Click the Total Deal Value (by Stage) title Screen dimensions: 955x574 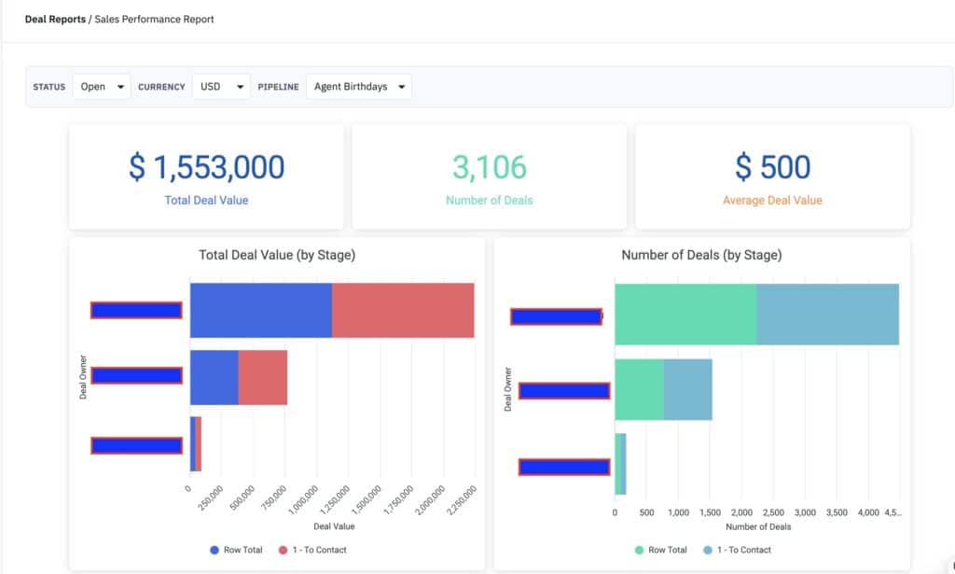click(x=277, y=255)
